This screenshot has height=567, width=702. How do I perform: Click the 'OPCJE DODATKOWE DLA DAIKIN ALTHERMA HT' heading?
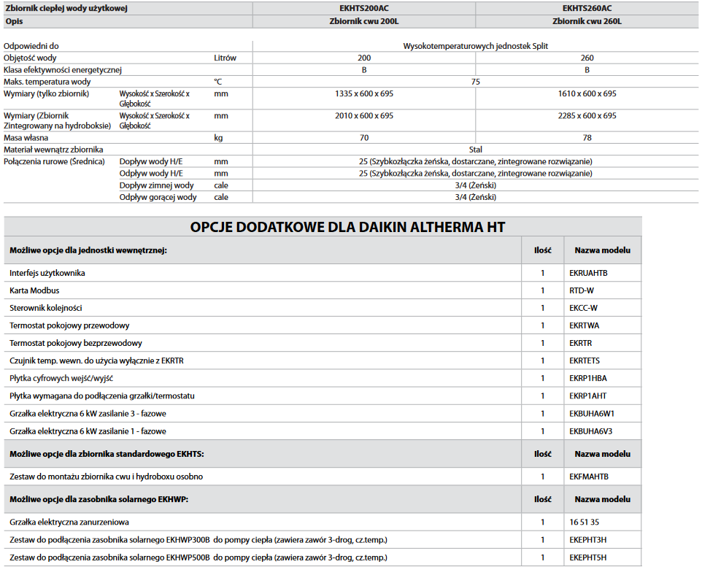tap(347, 227)
